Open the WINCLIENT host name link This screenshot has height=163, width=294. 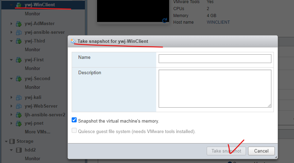click(218, 22)
